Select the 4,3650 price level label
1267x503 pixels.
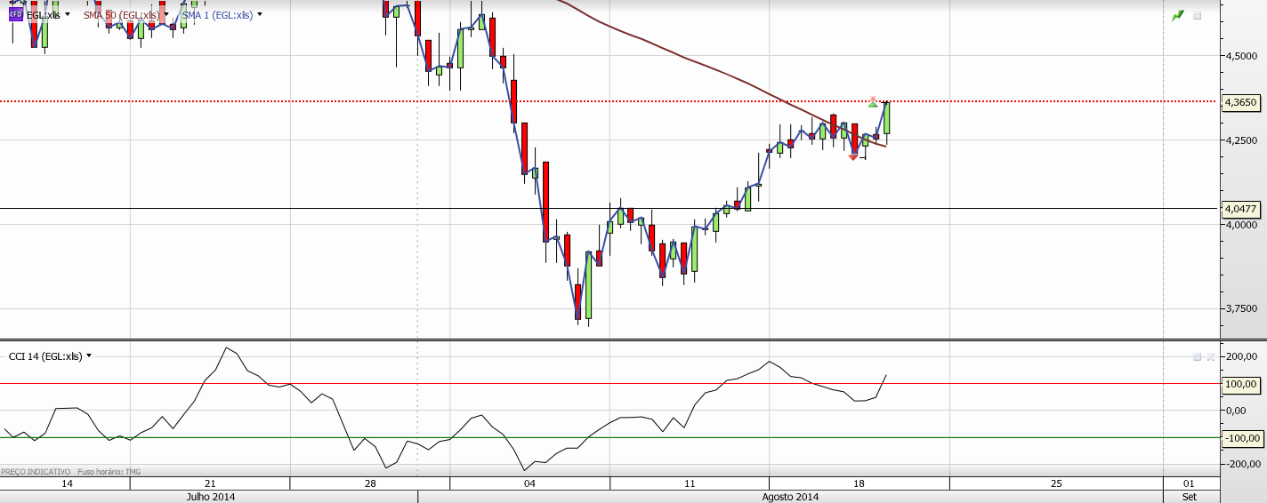1241,102
